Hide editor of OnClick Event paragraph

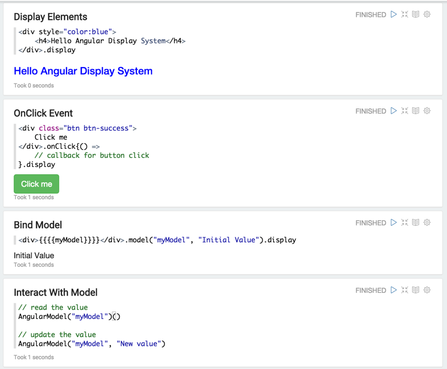pos(404,111)
